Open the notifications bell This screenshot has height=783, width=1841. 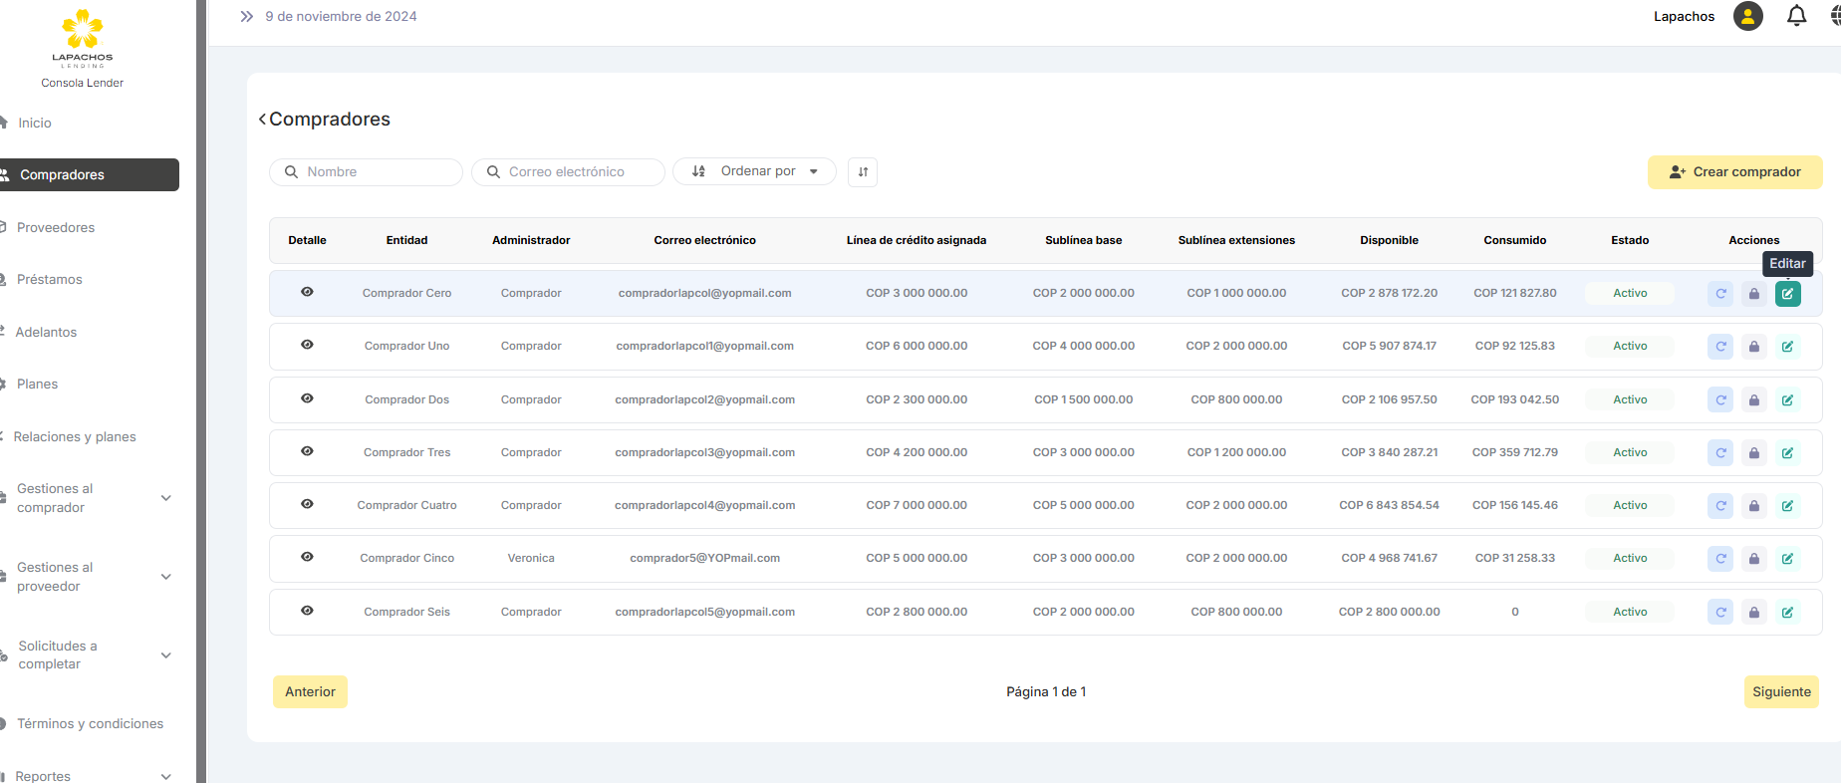coord(1796,16)
